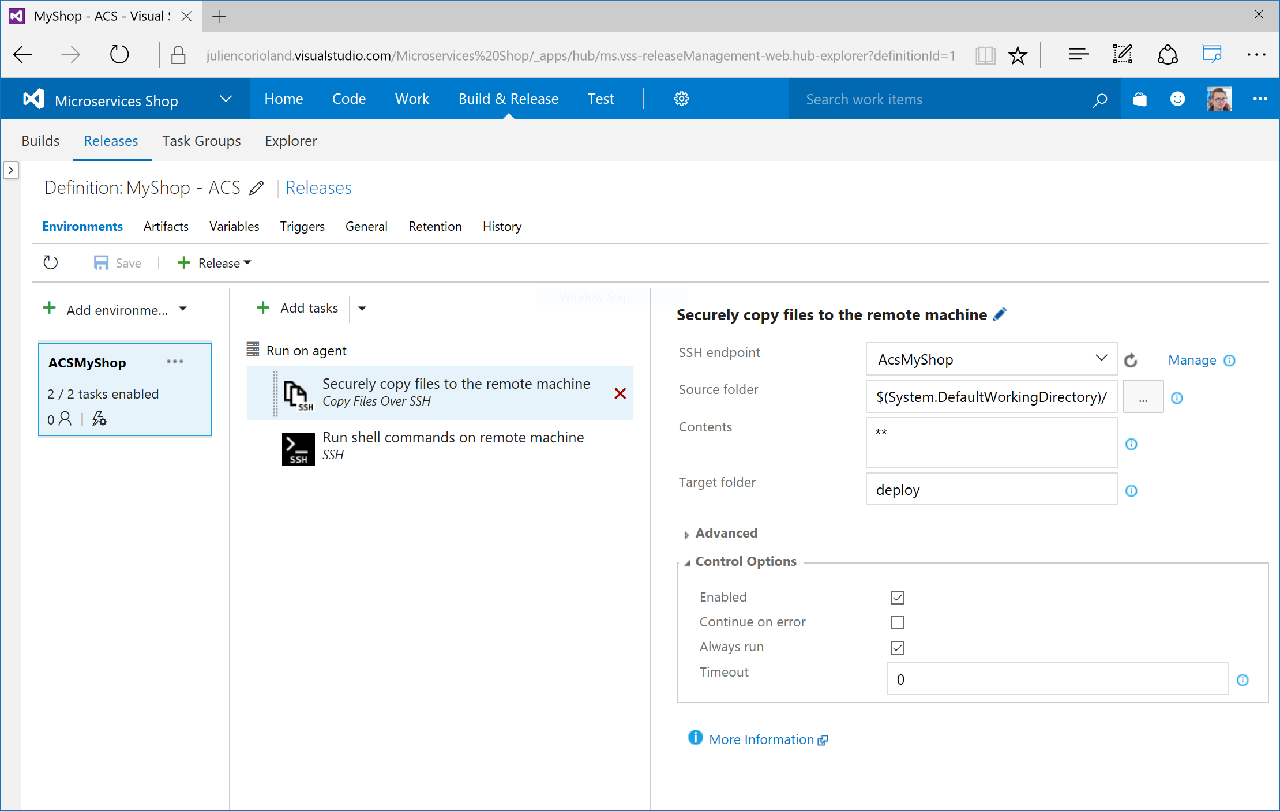Screen dimensions: 1280x811
Task: Open user profile avatar
Action: (1219, 99)
